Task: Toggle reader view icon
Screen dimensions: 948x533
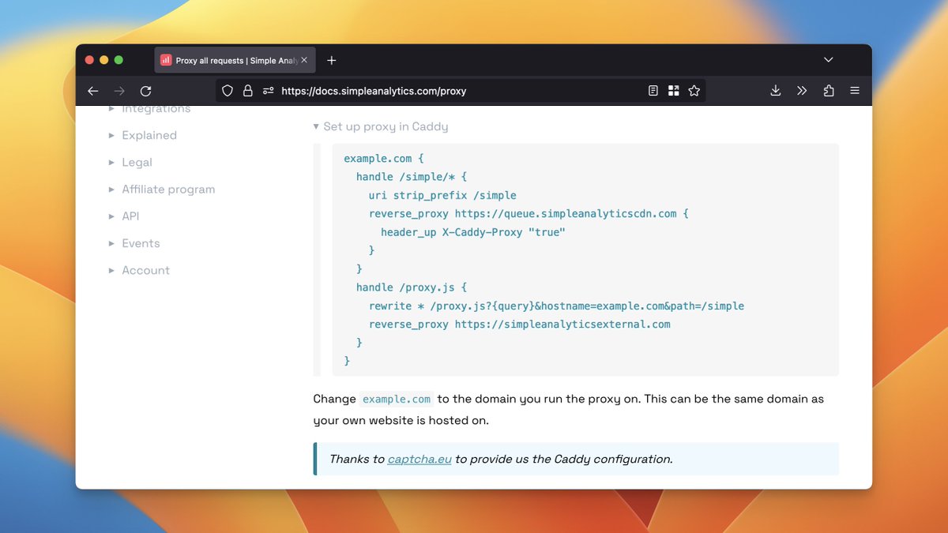Action: pos(653,91)
